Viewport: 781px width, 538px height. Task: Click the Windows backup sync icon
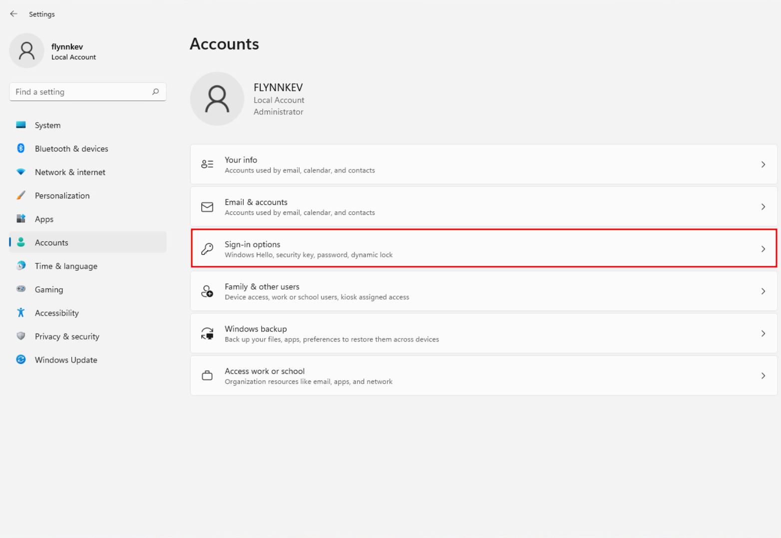tap(207, 334)
